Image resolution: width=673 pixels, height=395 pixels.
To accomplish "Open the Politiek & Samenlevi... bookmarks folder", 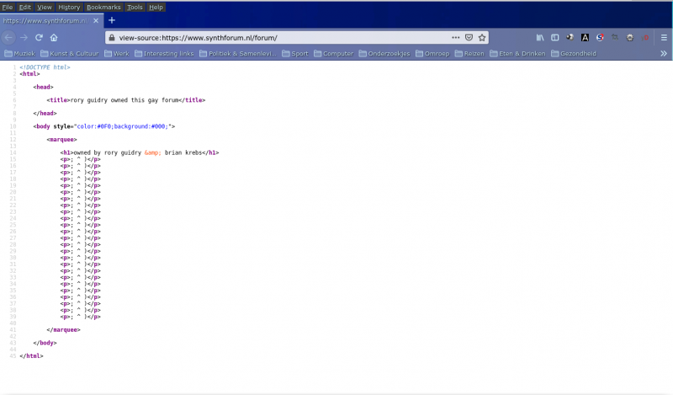I will [x=238, y=54].
